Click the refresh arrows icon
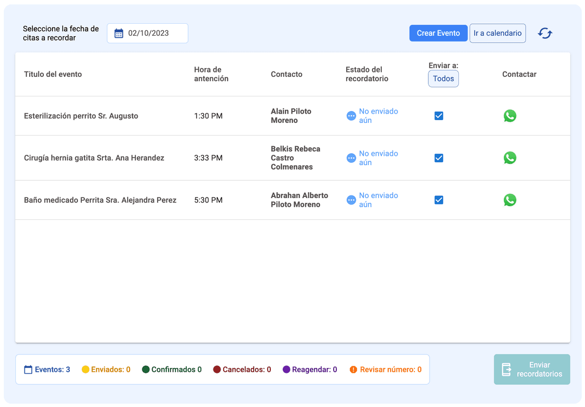Viewport: 585px width, 407px height. point(545,33)
